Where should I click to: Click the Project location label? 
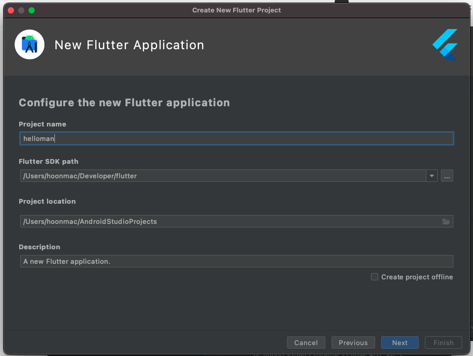(x=47, y=201)
